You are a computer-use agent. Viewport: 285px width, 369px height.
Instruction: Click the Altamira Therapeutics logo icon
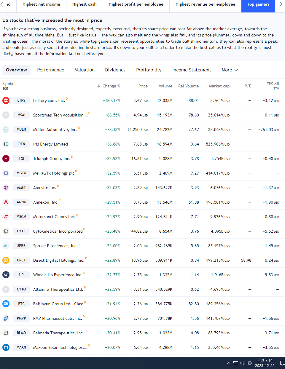[x=6, y=289]
